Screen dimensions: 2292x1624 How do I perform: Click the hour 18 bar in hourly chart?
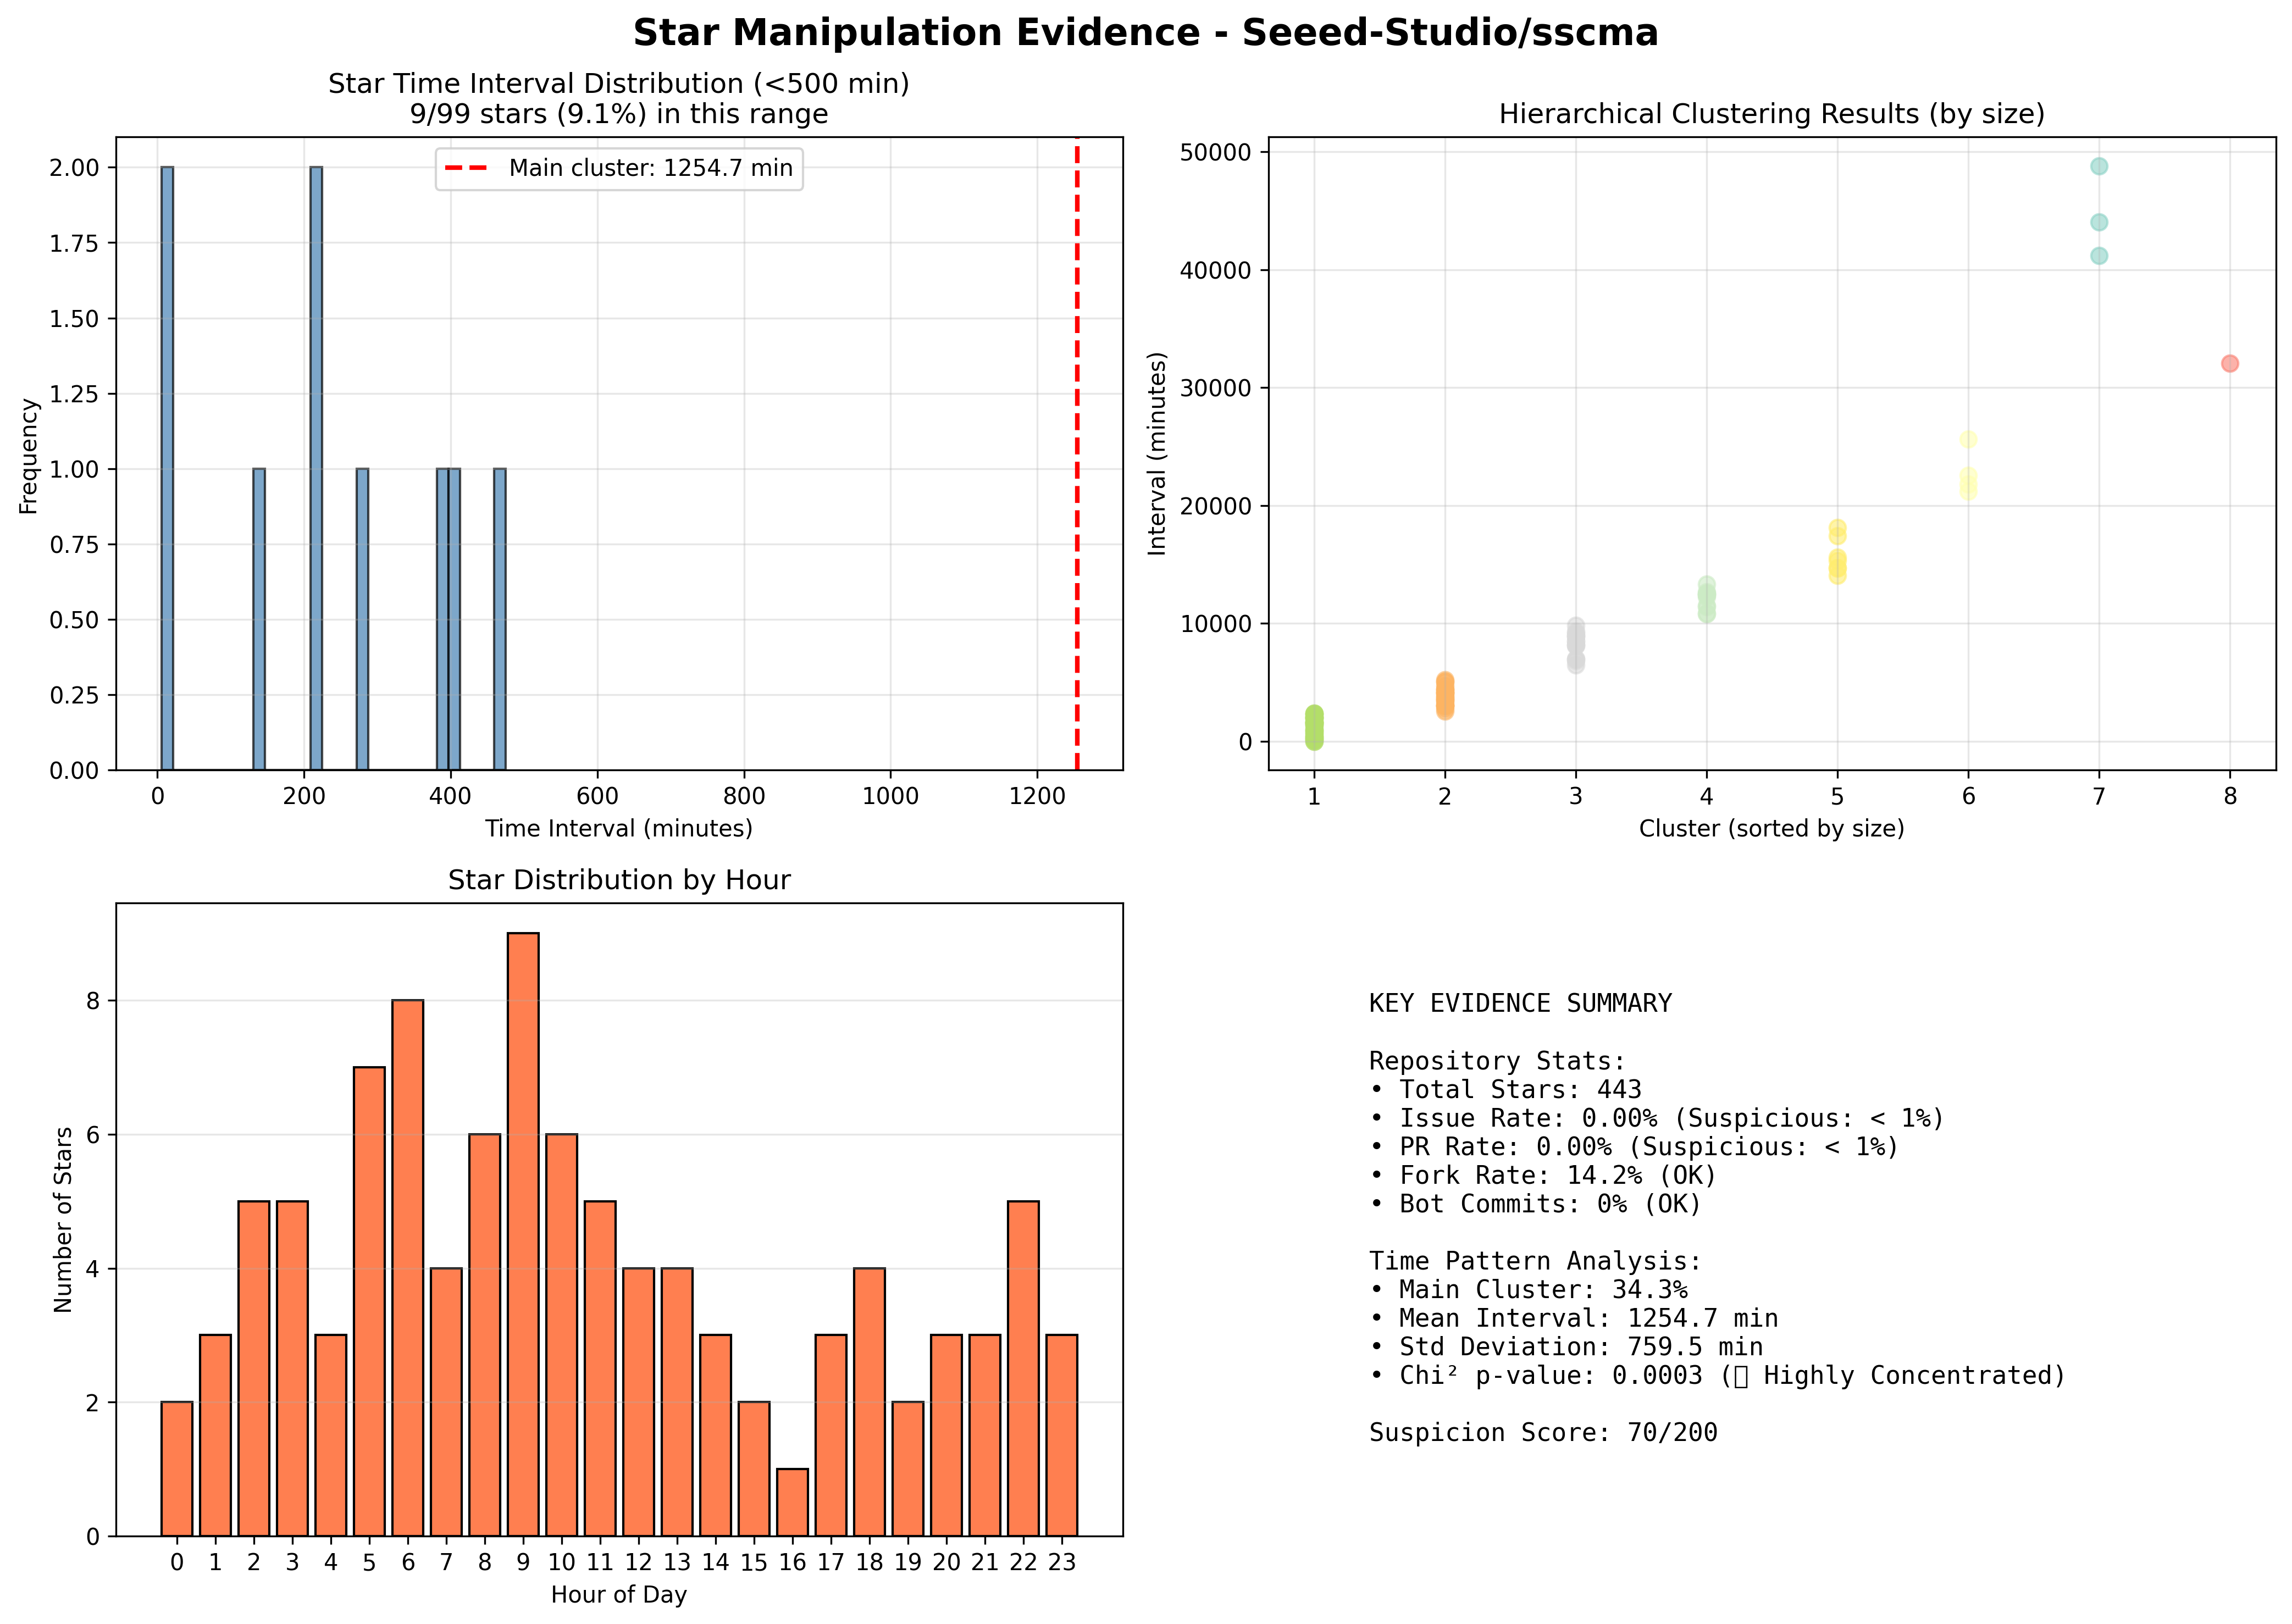click(x=869, y=1402)
